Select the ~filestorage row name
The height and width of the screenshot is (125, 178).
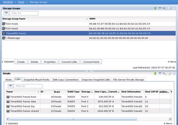coord(13,38)
